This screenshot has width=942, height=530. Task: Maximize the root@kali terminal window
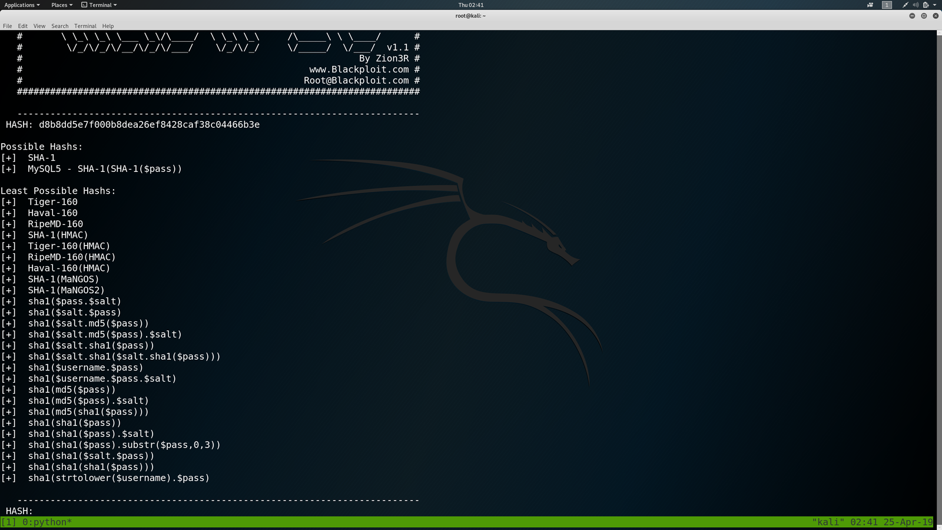click(x=924, y=16)
